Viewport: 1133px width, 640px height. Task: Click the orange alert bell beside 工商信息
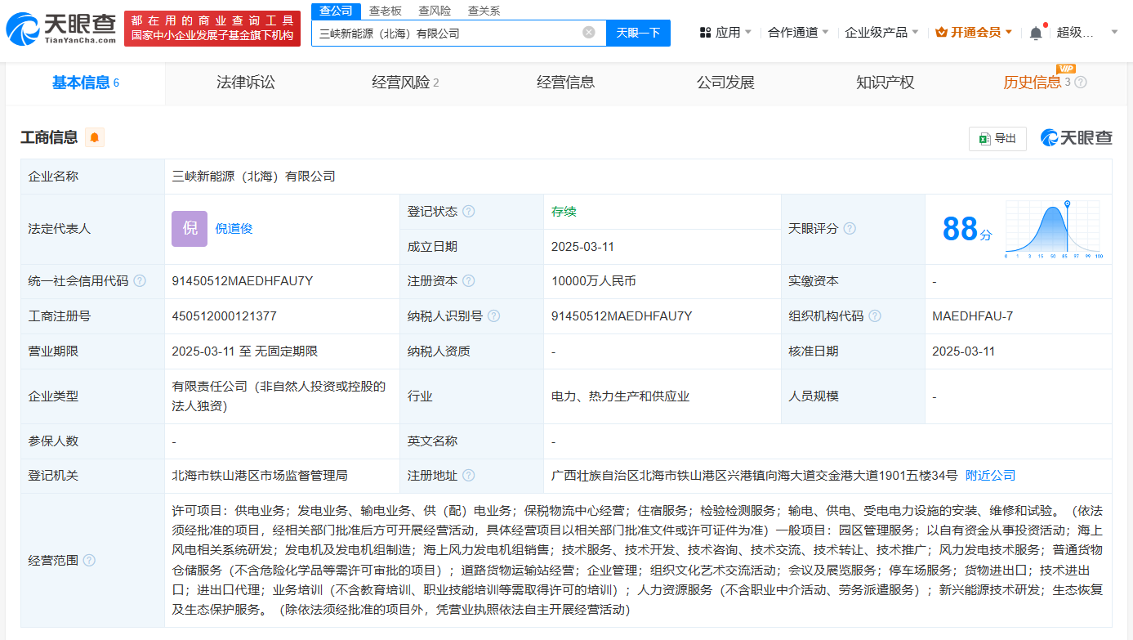pos(95,137)
